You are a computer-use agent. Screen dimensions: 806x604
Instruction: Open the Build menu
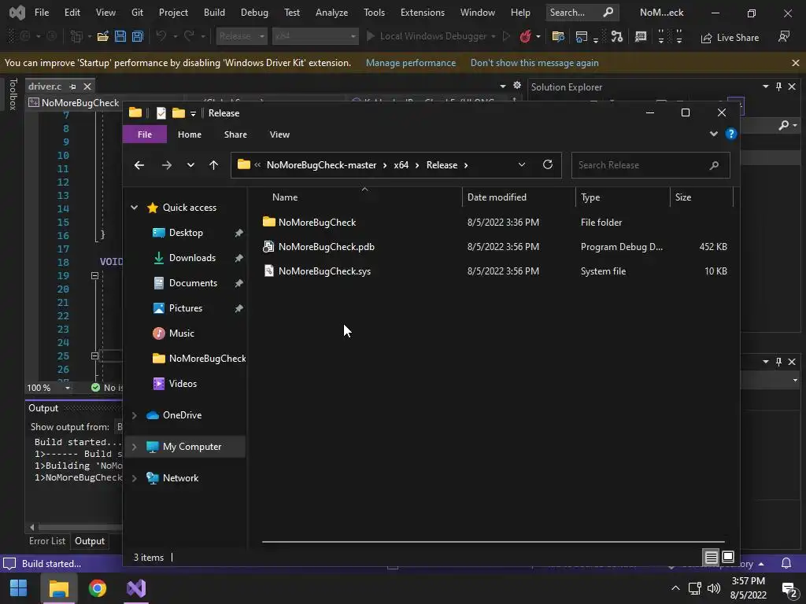click(214, 13)
